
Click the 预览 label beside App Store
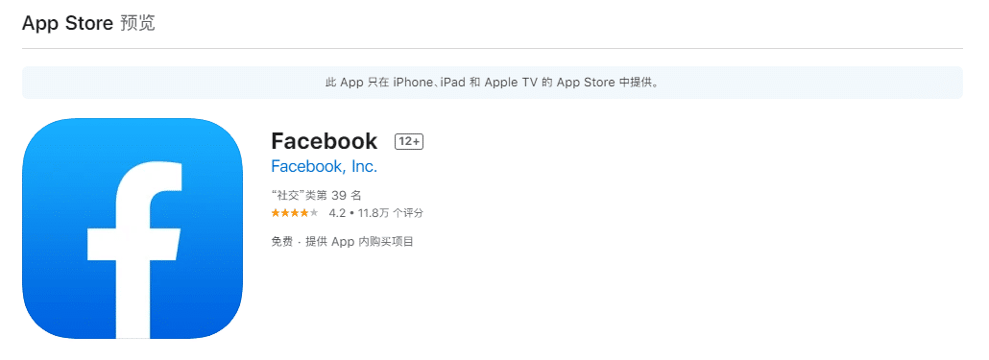click(137, 23)
